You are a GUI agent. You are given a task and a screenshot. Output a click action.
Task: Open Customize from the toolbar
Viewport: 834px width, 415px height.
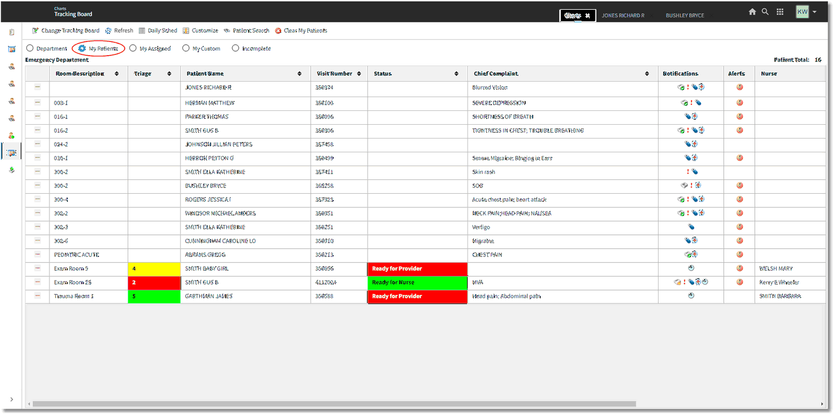tap(200, 30)
